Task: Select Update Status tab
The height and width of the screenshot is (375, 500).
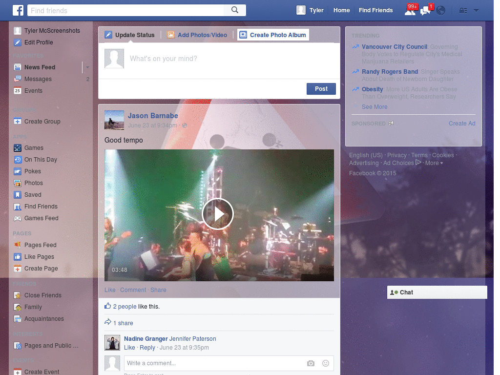Action: click(x=130, y=35)
